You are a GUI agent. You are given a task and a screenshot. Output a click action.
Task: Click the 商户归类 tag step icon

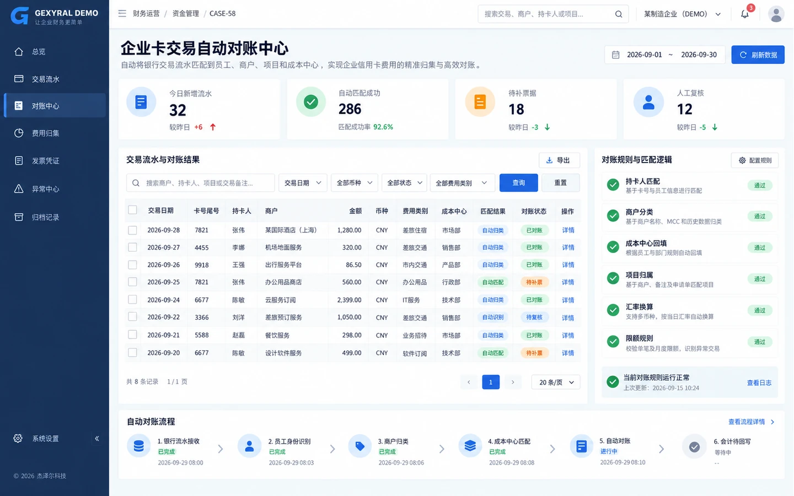pyautogui.click(x=360, y=446)
